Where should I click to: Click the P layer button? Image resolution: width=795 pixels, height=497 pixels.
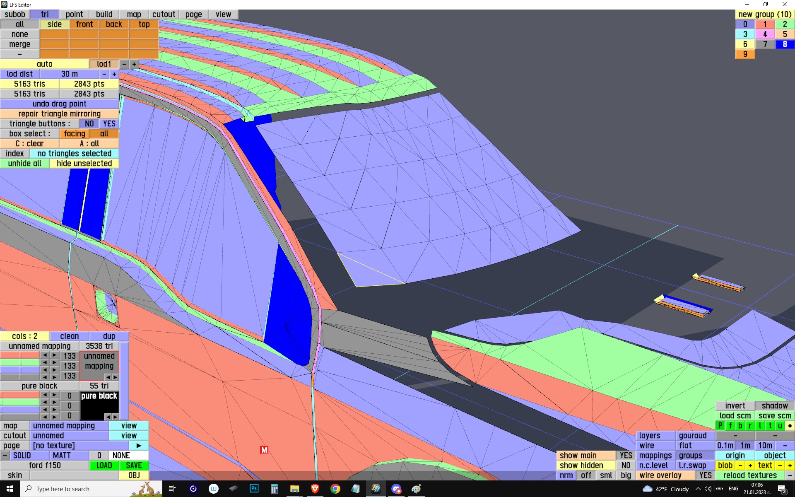720,426
